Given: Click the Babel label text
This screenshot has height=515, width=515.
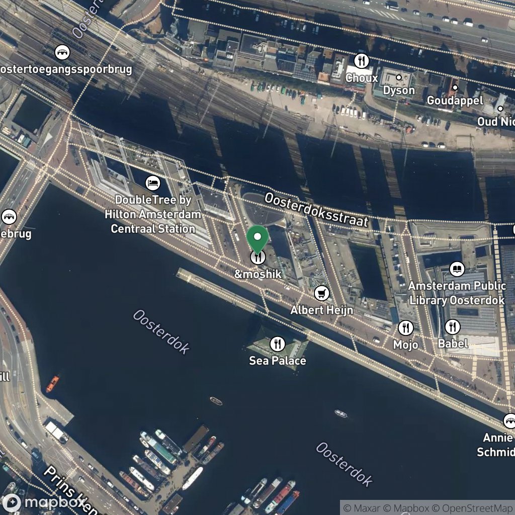Looking at the screenshot, I should tap(453, 344).
